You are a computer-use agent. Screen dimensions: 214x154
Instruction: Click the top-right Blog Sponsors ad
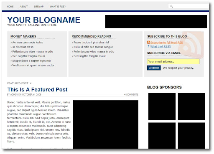[191, 106]
